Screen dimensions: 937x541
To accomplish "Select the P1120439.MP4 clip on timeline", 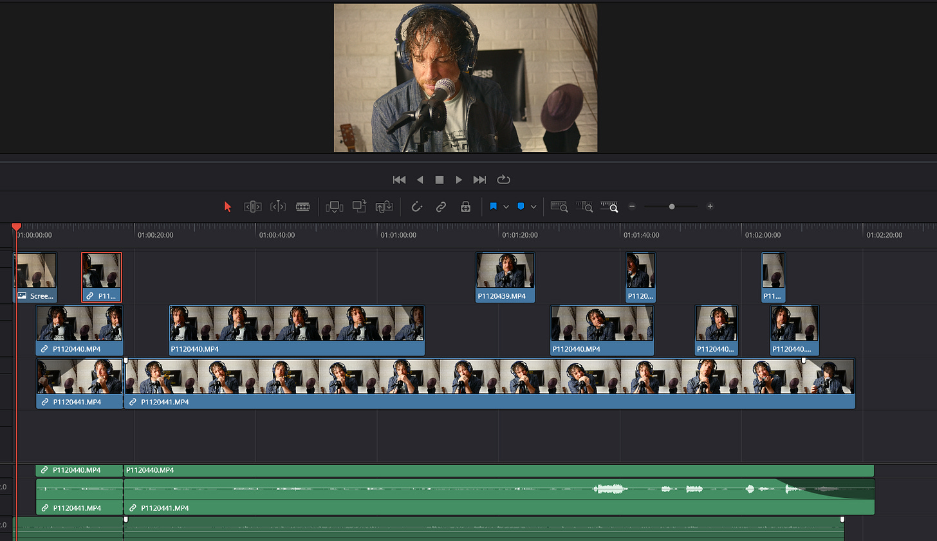I will [505, 277].
